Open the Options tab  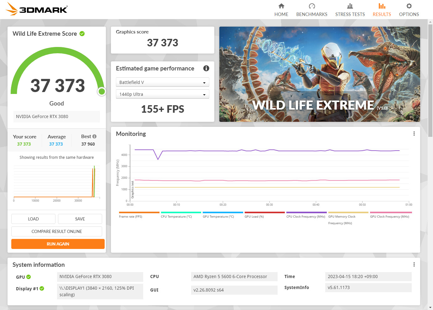coord(409,10)
